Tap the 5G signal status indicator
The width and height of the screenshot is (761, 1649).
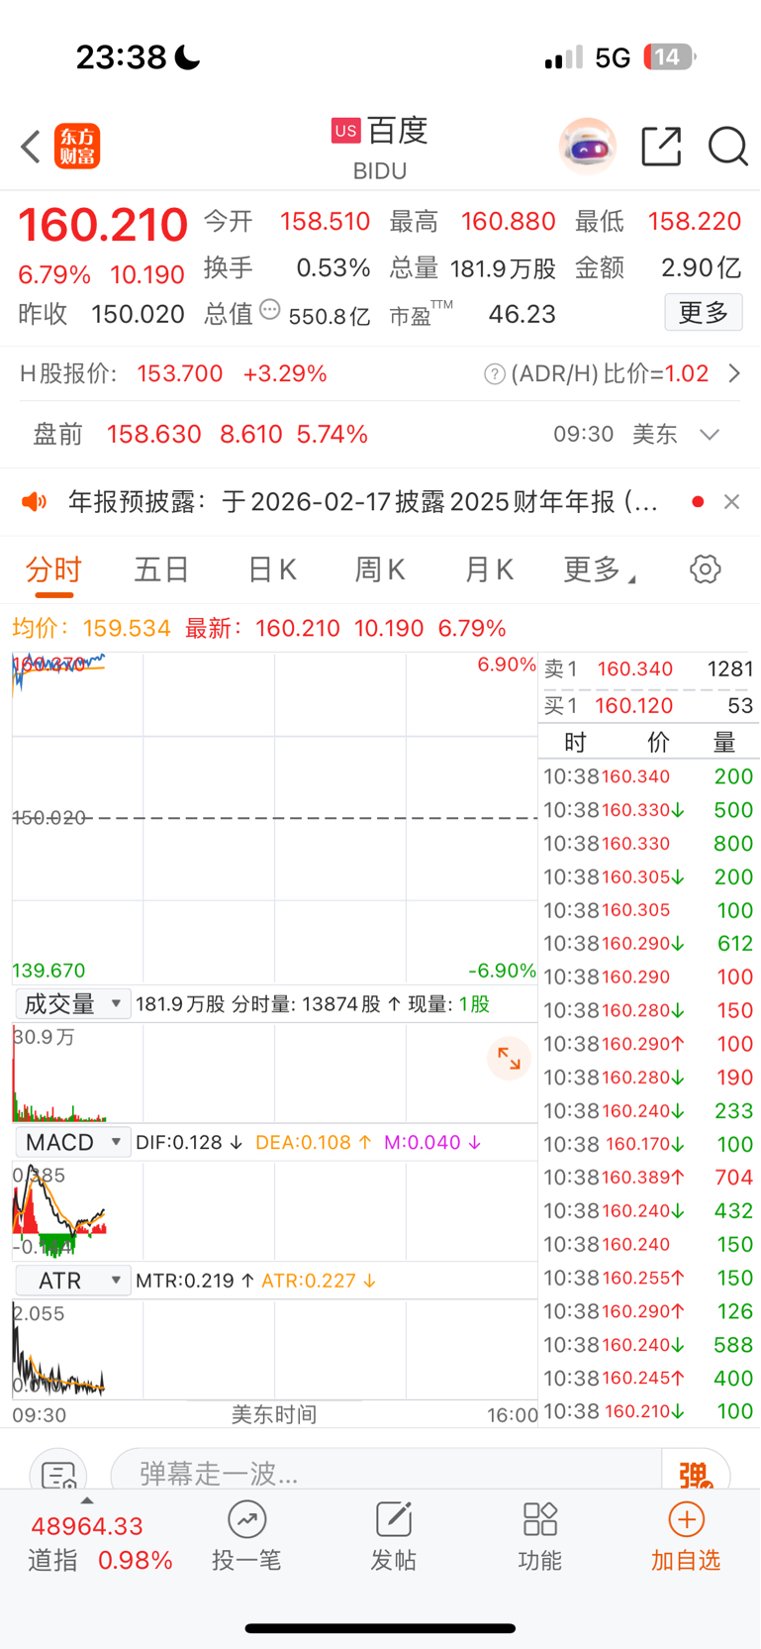coord(613,58)
